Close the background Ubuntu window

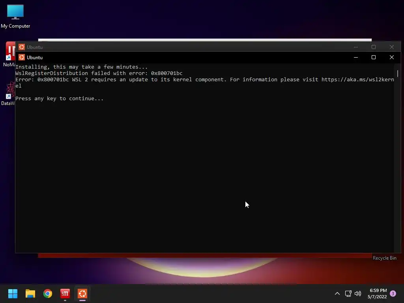[x=392, y=47]
